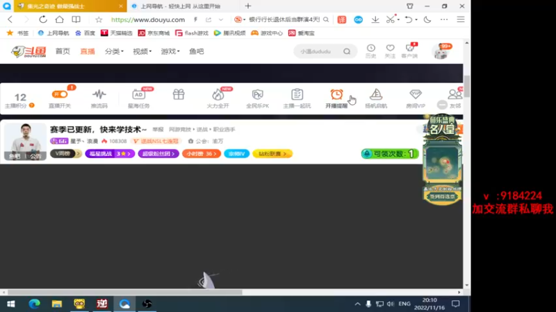Open the Sogou search engine selector dropdown

240,19
